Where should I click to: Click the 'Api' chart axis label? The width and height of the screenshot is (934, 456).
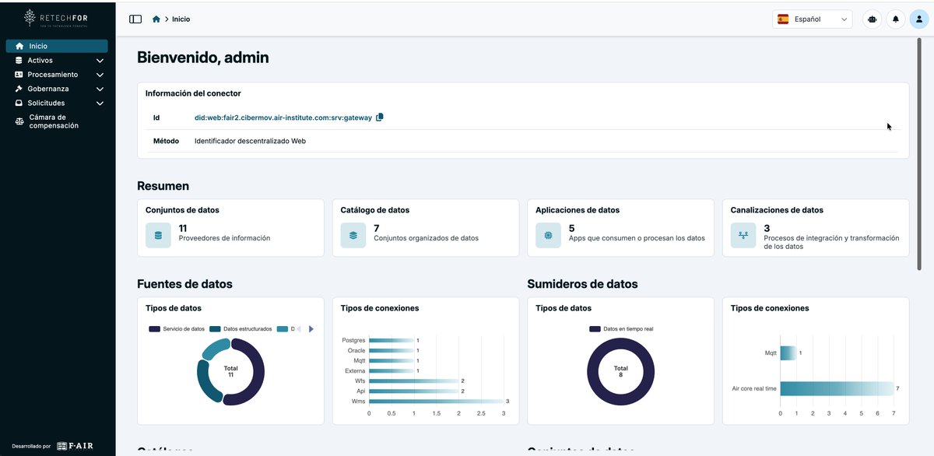(x=360, y=391)
